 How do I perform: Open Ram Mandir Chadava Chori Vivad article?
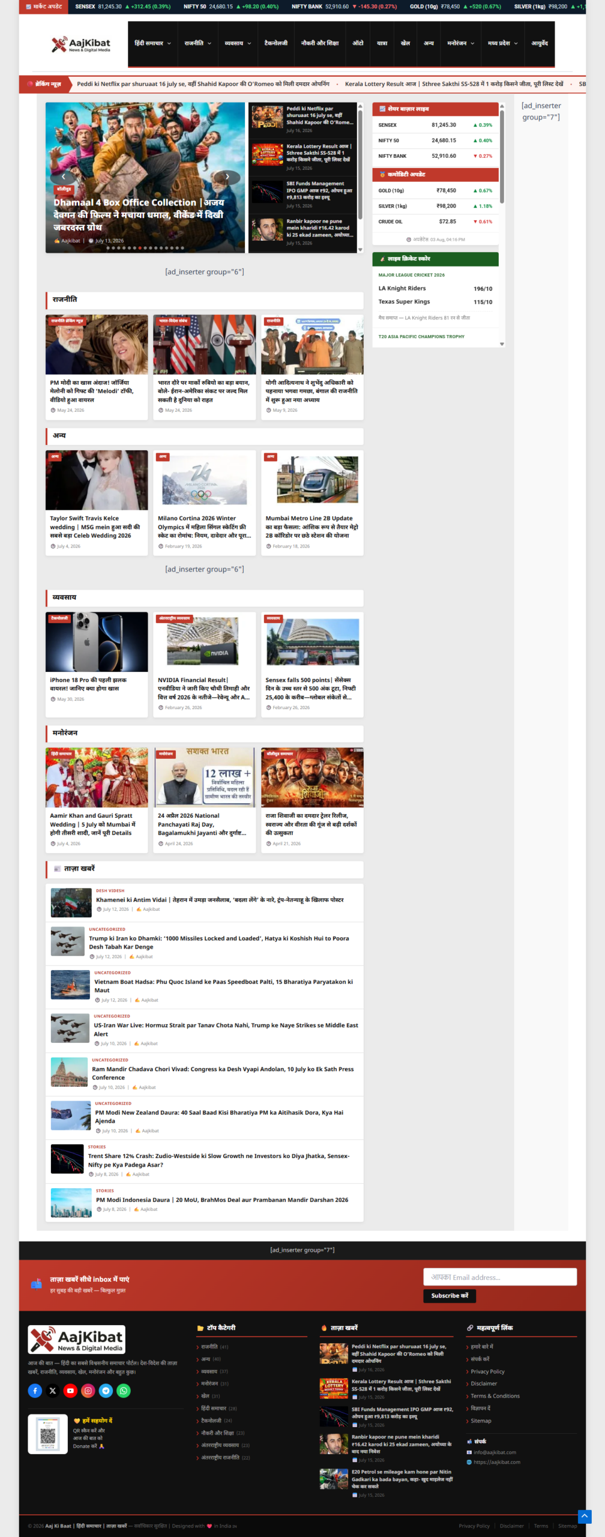[x=223, y=1073]
